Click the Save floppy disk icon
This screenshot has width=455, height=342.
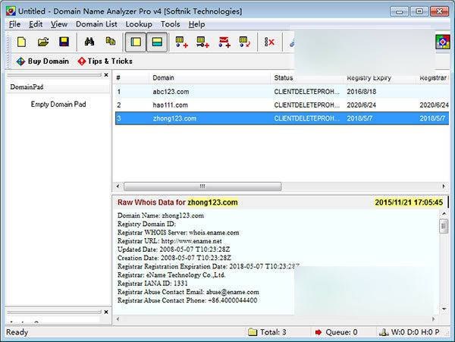pos(64,42)
